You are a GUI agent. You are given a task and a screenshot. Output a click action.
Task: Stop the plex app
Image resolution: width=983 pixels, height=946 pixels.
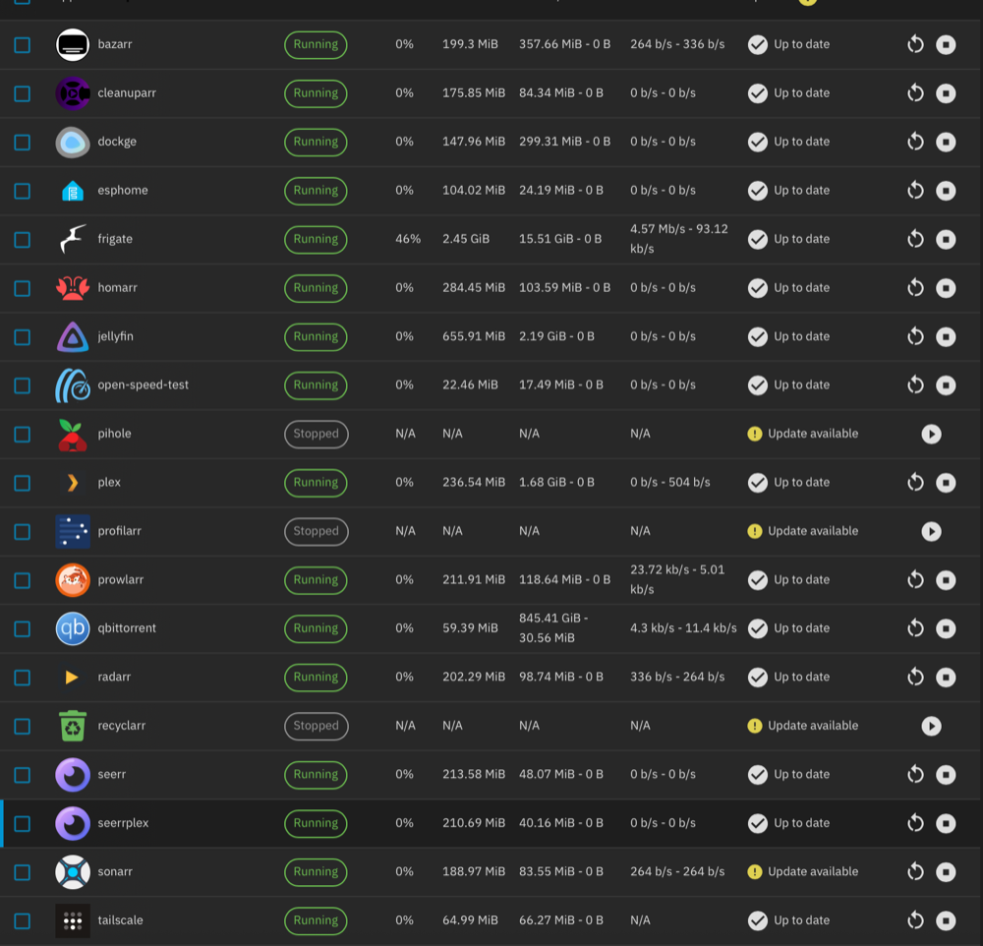point(946,483)
